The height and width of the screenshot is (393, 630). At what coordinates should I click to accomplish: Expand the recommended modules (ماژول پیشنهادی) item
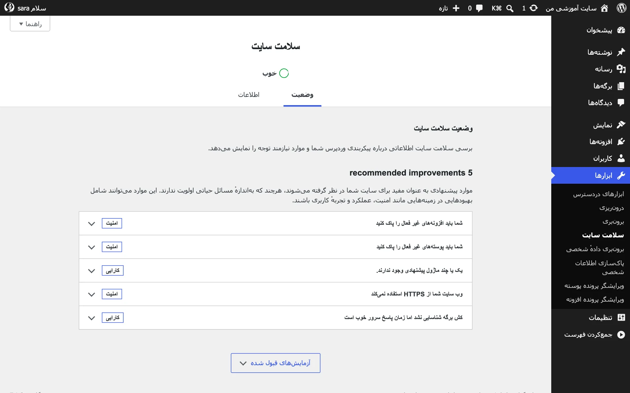276,271
